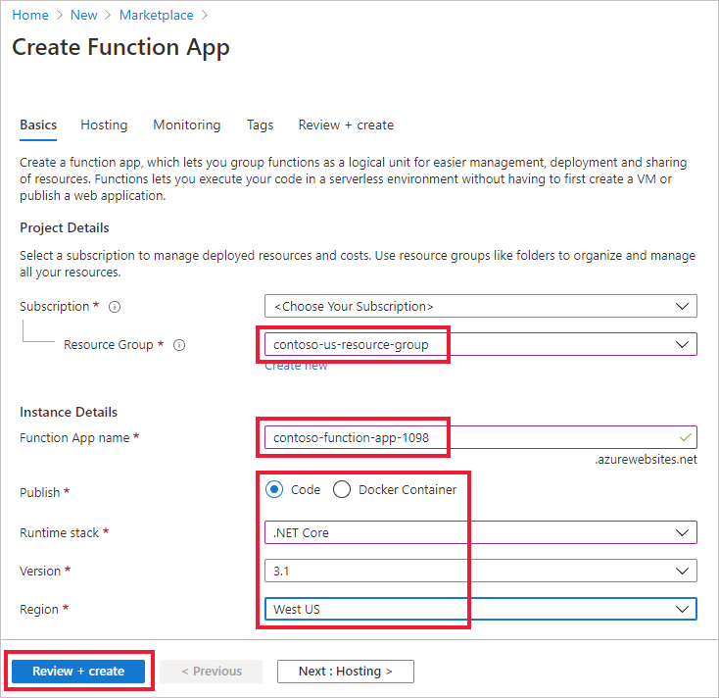This screenshot has height=698, width=719.
Task: Switch to the Monitoring tab
Action: pos(186,125)
